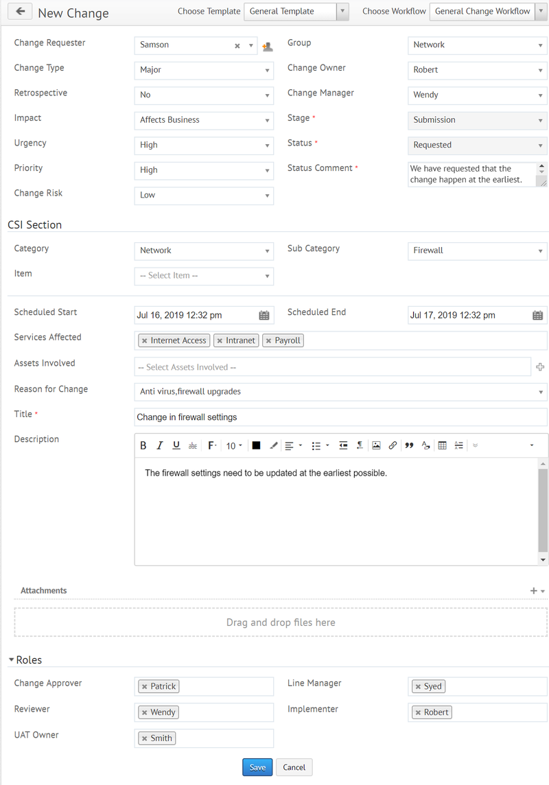Screen dimensions: 549x785
Task: Open the Change Manager dropdown
Action: [x=478, y=95]
